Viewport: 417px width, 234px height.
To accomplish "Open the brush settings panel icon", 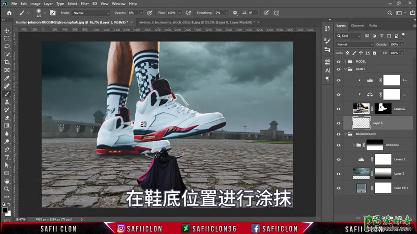I will coord(53,13).
